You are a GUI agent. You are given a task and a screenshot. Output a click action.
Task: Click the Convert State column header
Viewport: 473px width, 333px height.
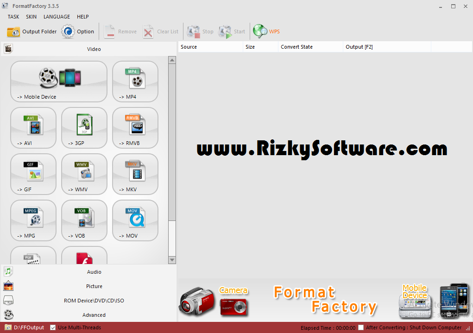(x=311, y=47)
